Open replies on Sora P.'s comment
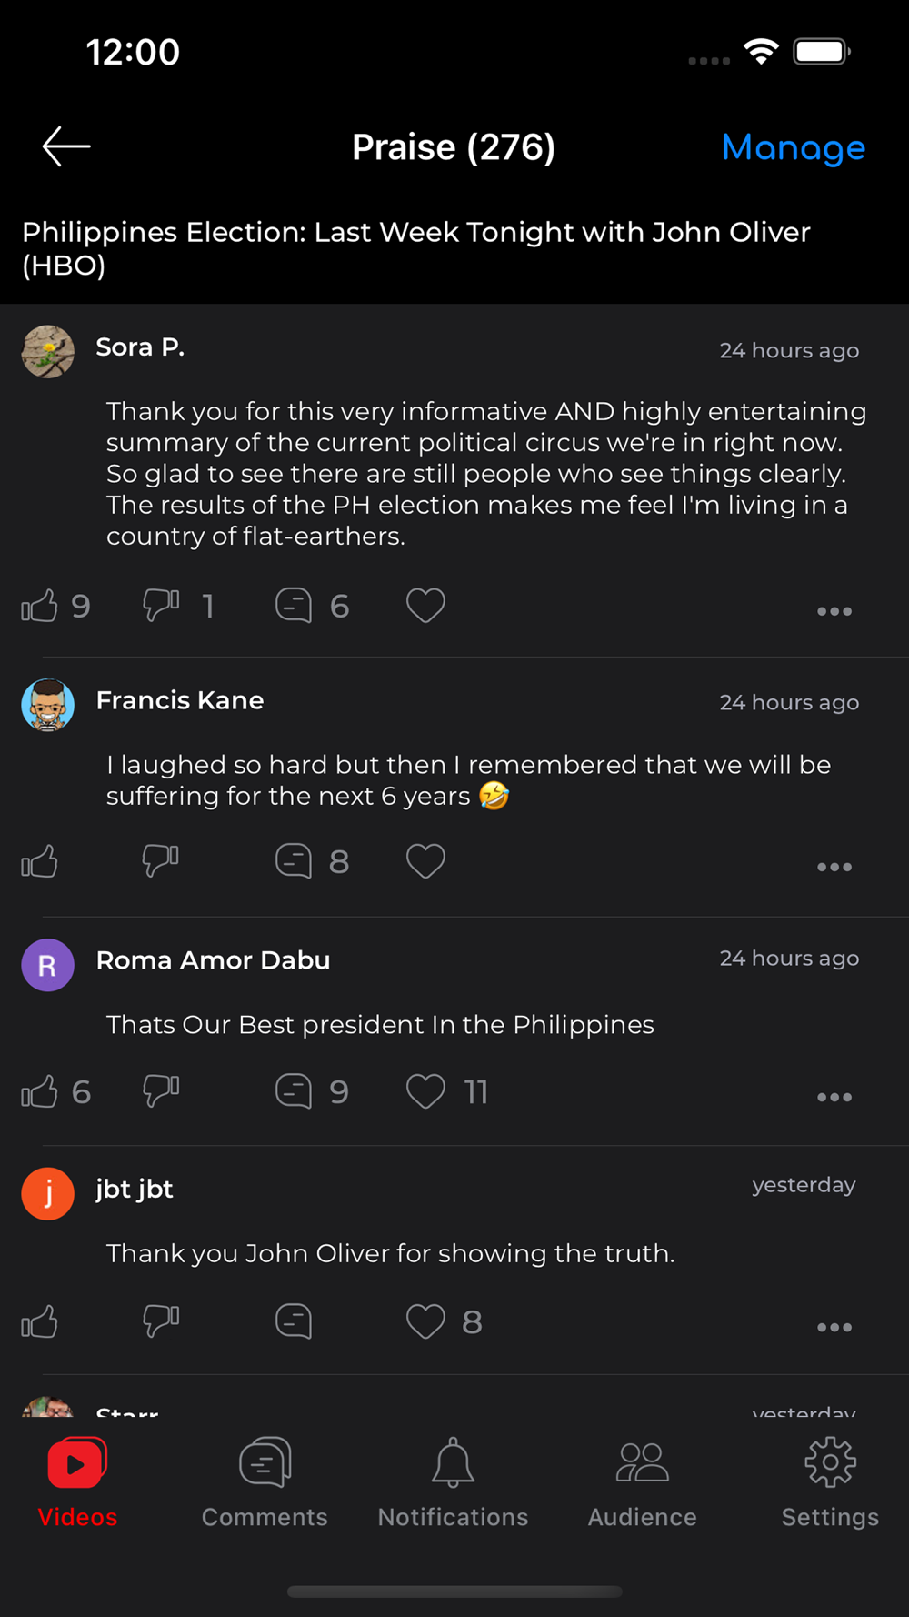Viewport: 909px width, 1617px height. pos(294,606)
